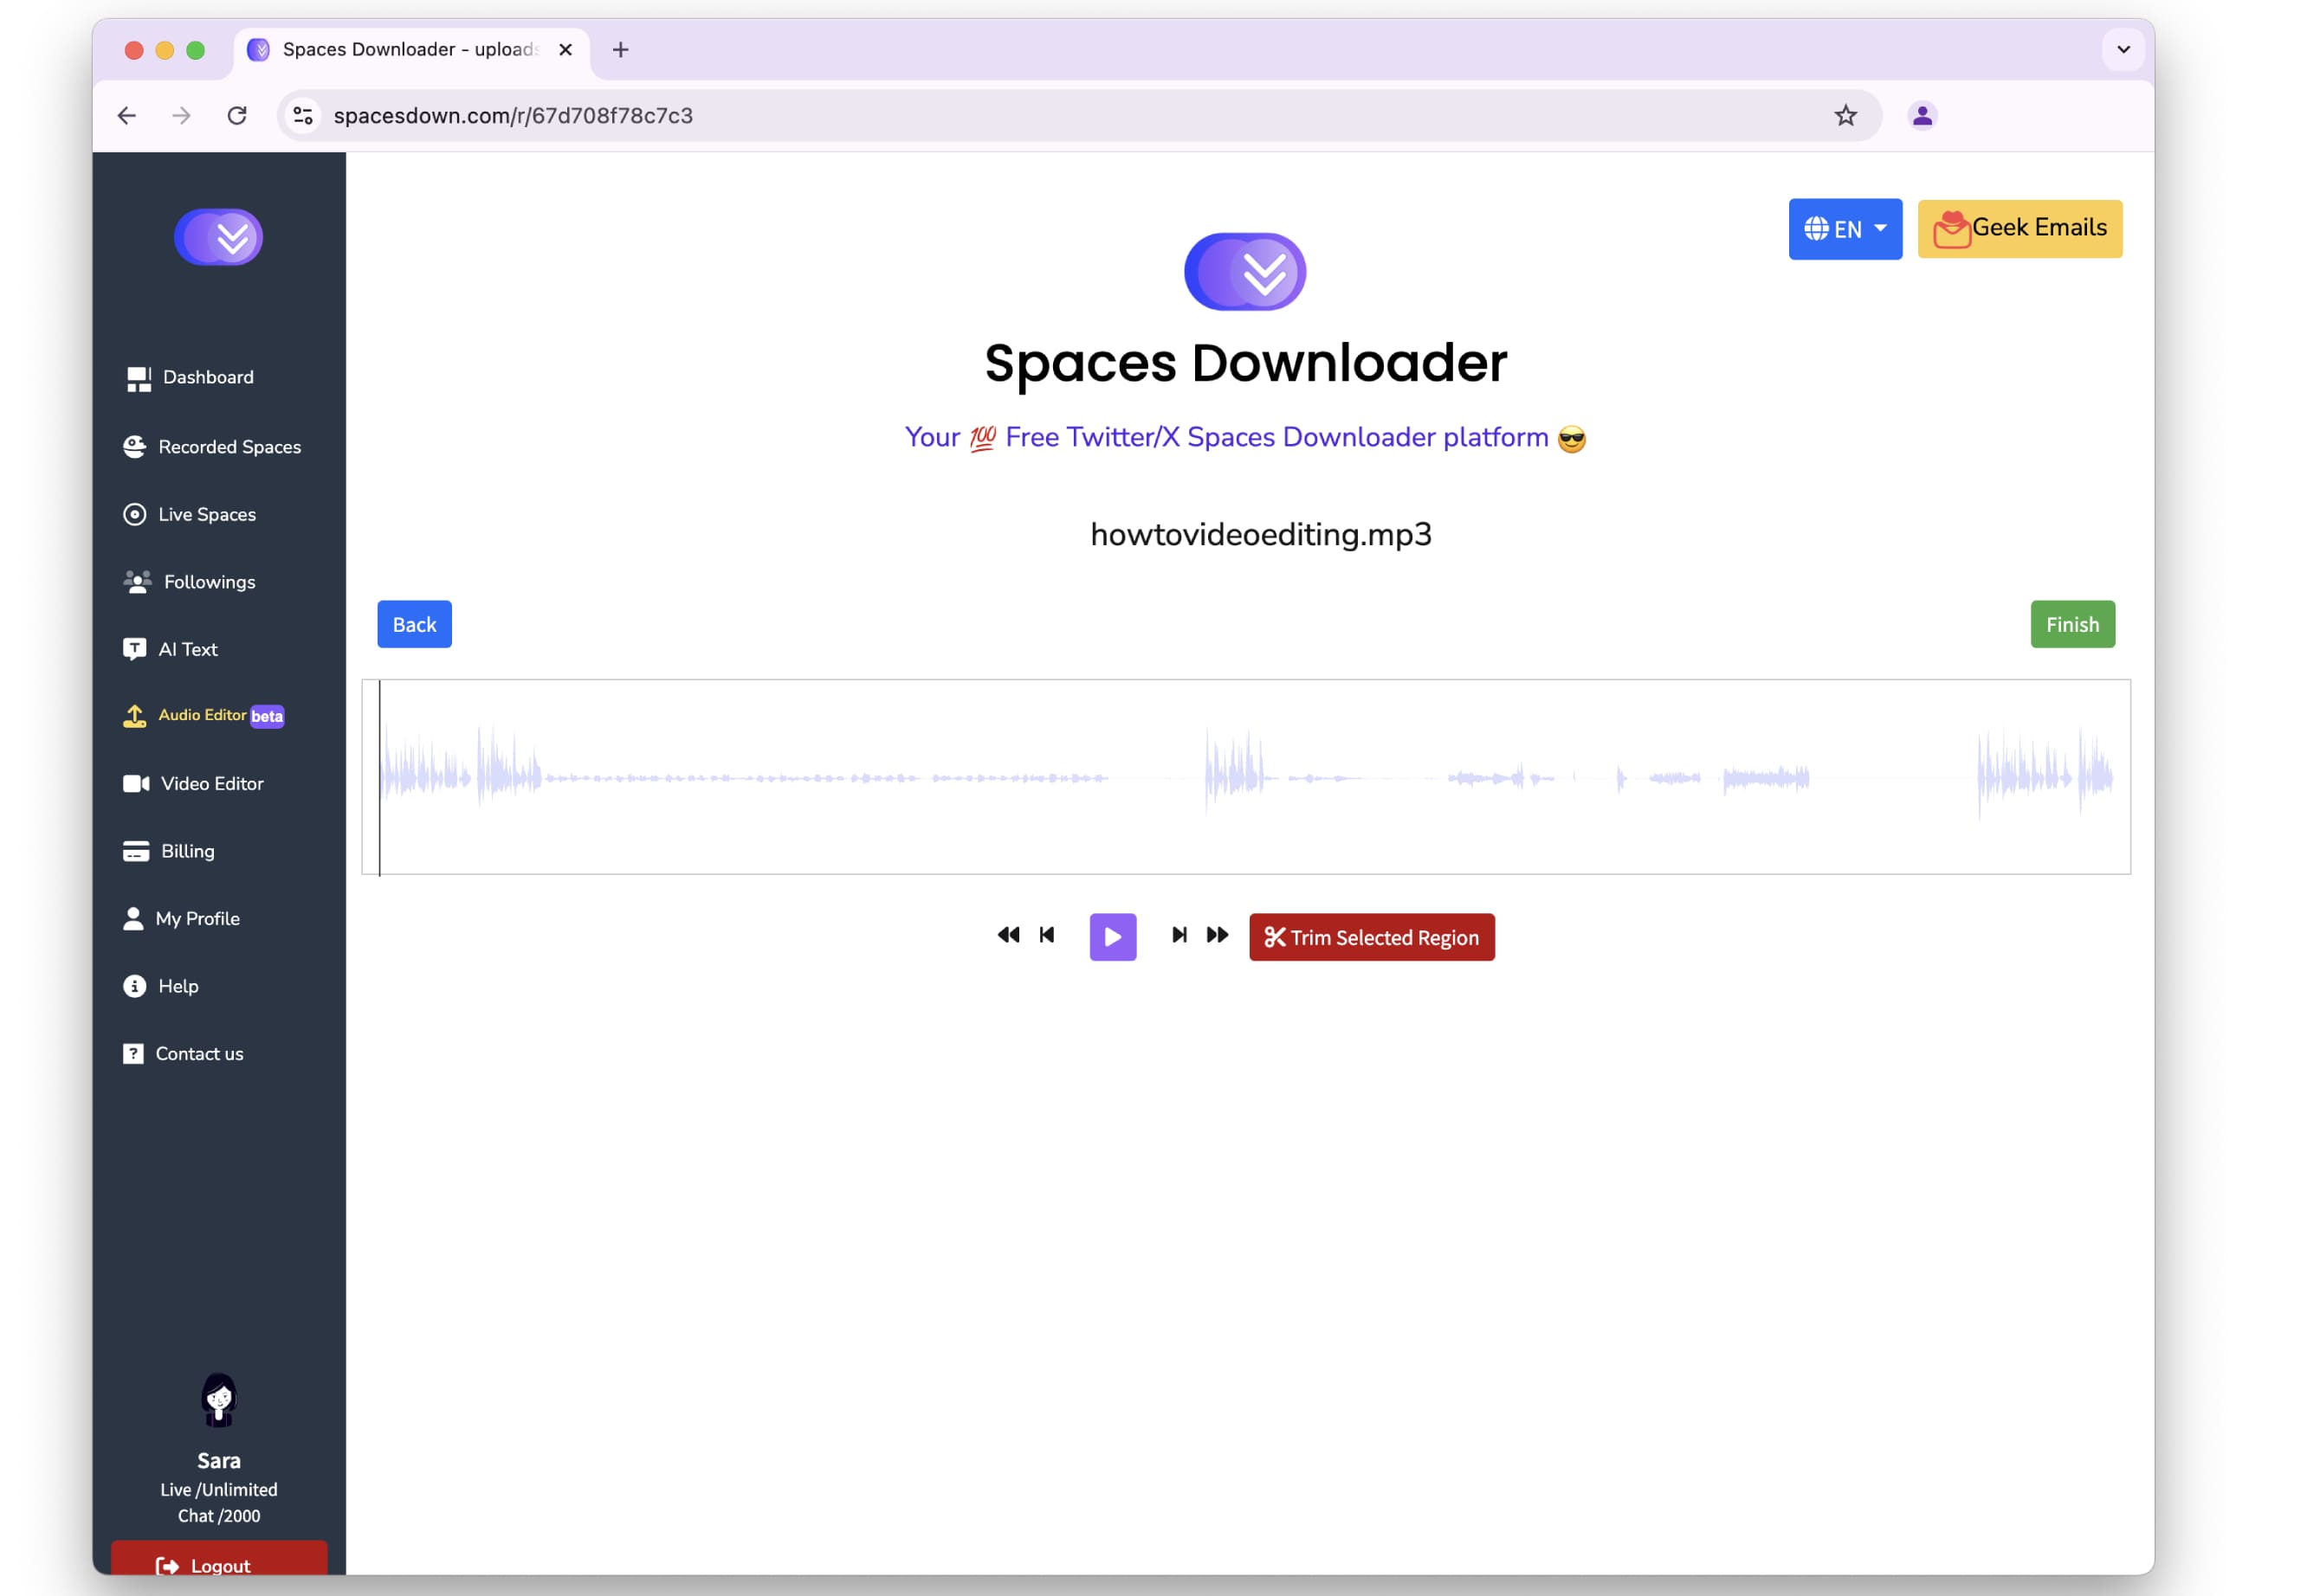This screenshot has width=2307, height=1596.
Task: Open a new browser tab with plus
Action: 620,49
